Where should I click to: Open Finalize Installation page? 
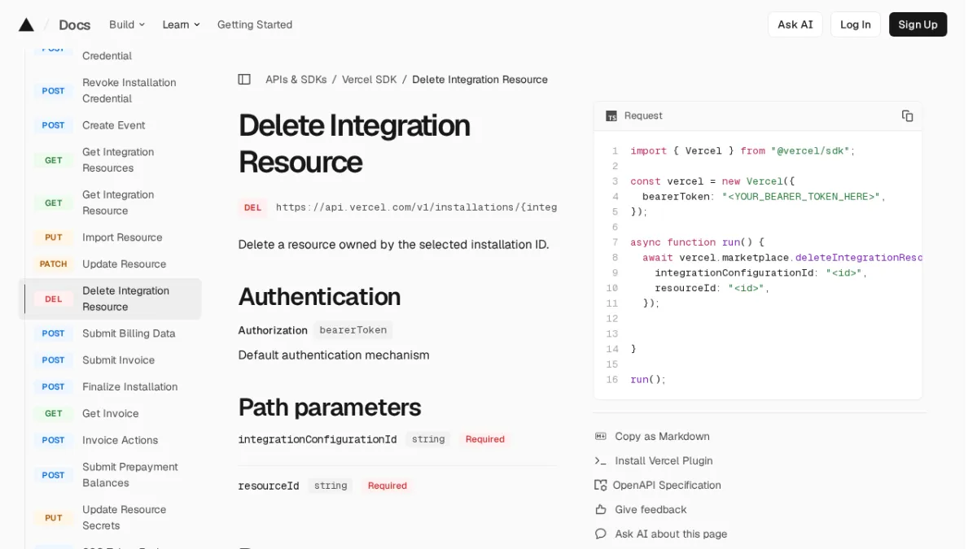[x=129, y=386]
